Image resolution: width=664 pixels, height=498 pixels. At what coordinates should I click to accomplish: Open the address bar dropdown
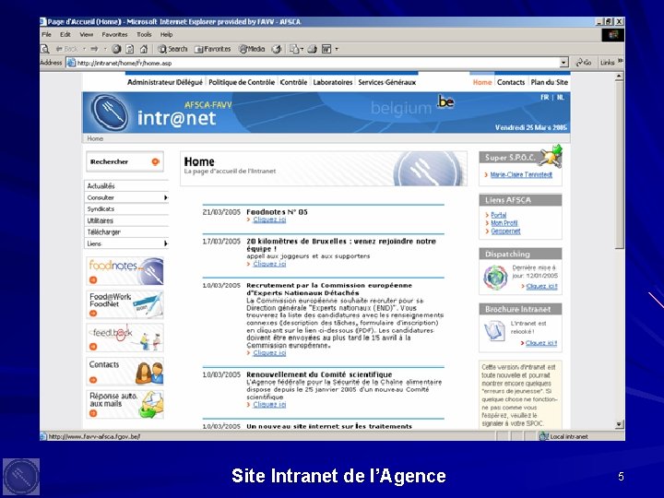pos(563,63)
